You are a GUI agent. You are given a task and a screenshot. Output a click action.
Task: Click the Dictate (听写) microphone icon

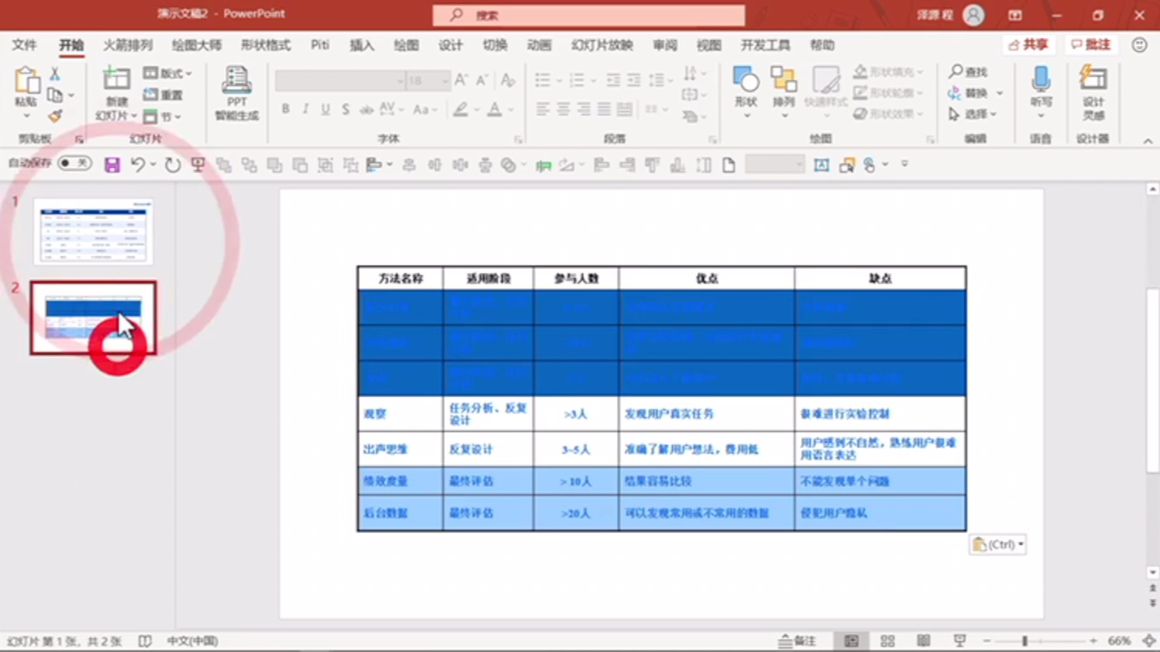[1041, 78]
